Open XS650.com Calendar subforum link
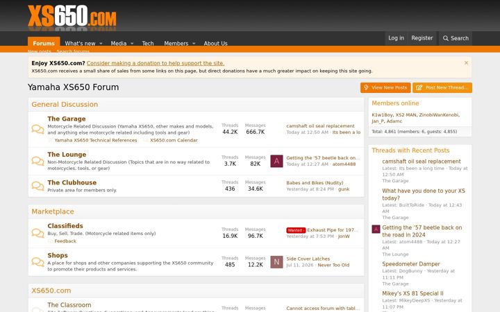This screenshot has width=500, height=312. click(x=174, y=140)
